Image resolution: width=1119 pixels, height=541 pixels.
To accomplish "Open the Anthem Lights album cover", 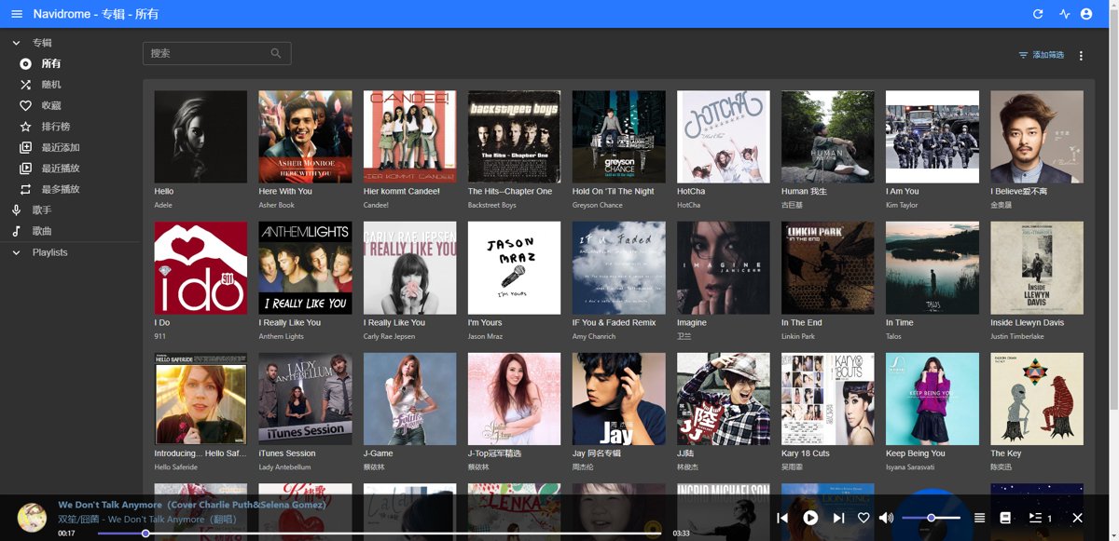I will click(x=305, y=268).
